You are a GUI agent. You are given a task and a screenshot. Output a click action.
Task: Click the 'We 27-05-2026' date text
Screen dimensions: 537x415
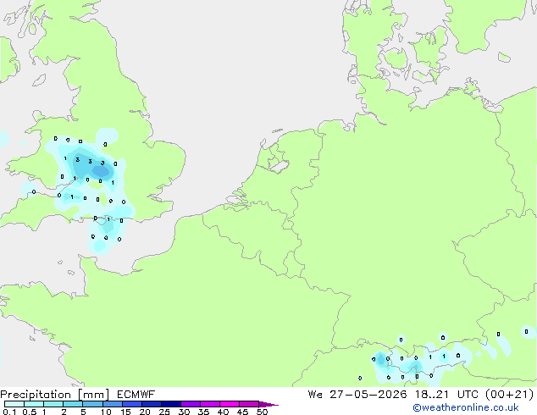[357, 395]
